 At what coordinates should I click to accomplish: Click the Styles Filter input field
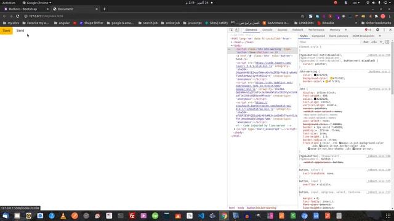tap(329, 42)
